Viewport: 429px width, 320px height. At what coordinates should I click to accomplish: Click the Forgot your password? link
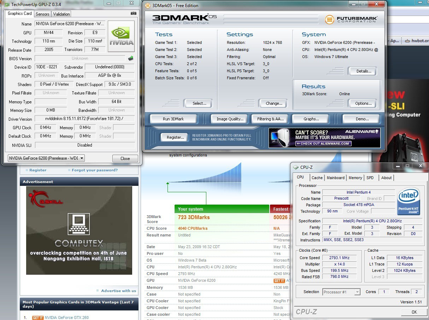tap(95, 170)
